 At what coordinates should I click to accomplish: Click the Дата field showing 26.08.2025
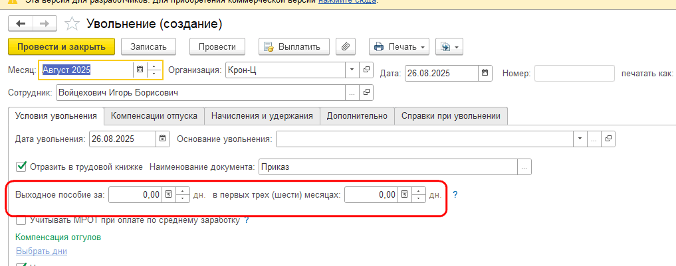pos(441,73)
